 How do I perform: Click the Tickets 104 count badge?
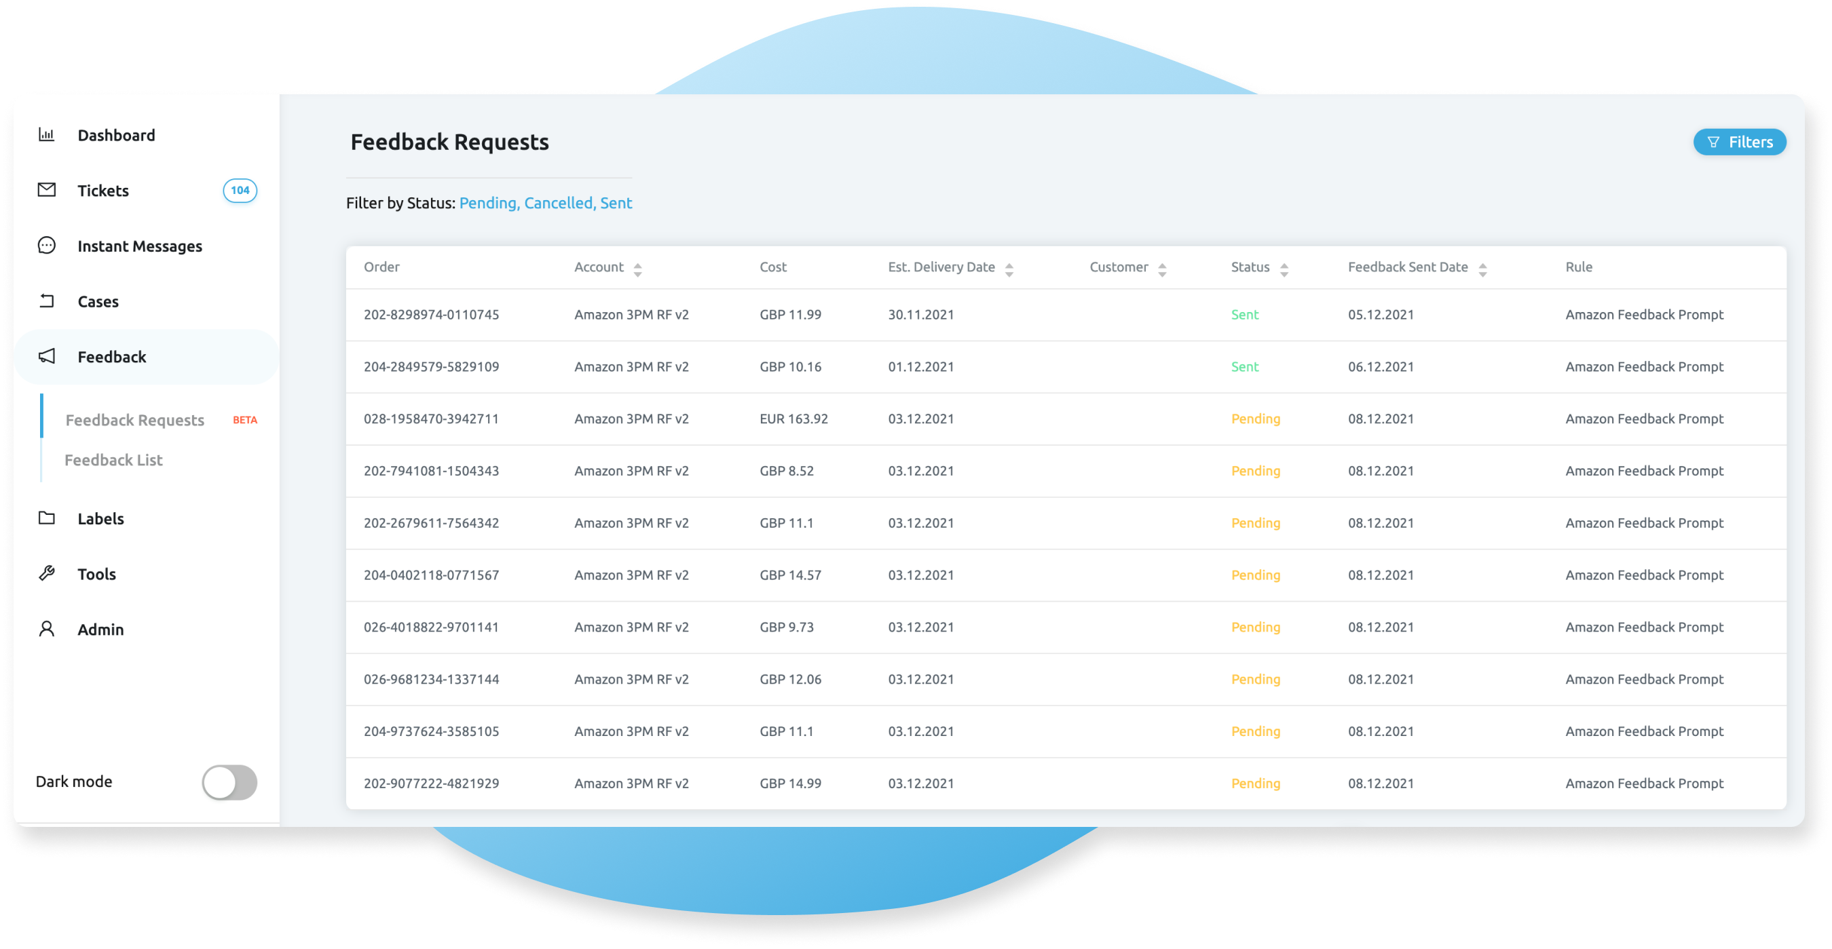pyautogui.click(x=240, y=190)
